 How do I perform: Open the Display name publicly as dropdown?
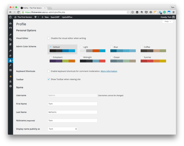(63, 129)
